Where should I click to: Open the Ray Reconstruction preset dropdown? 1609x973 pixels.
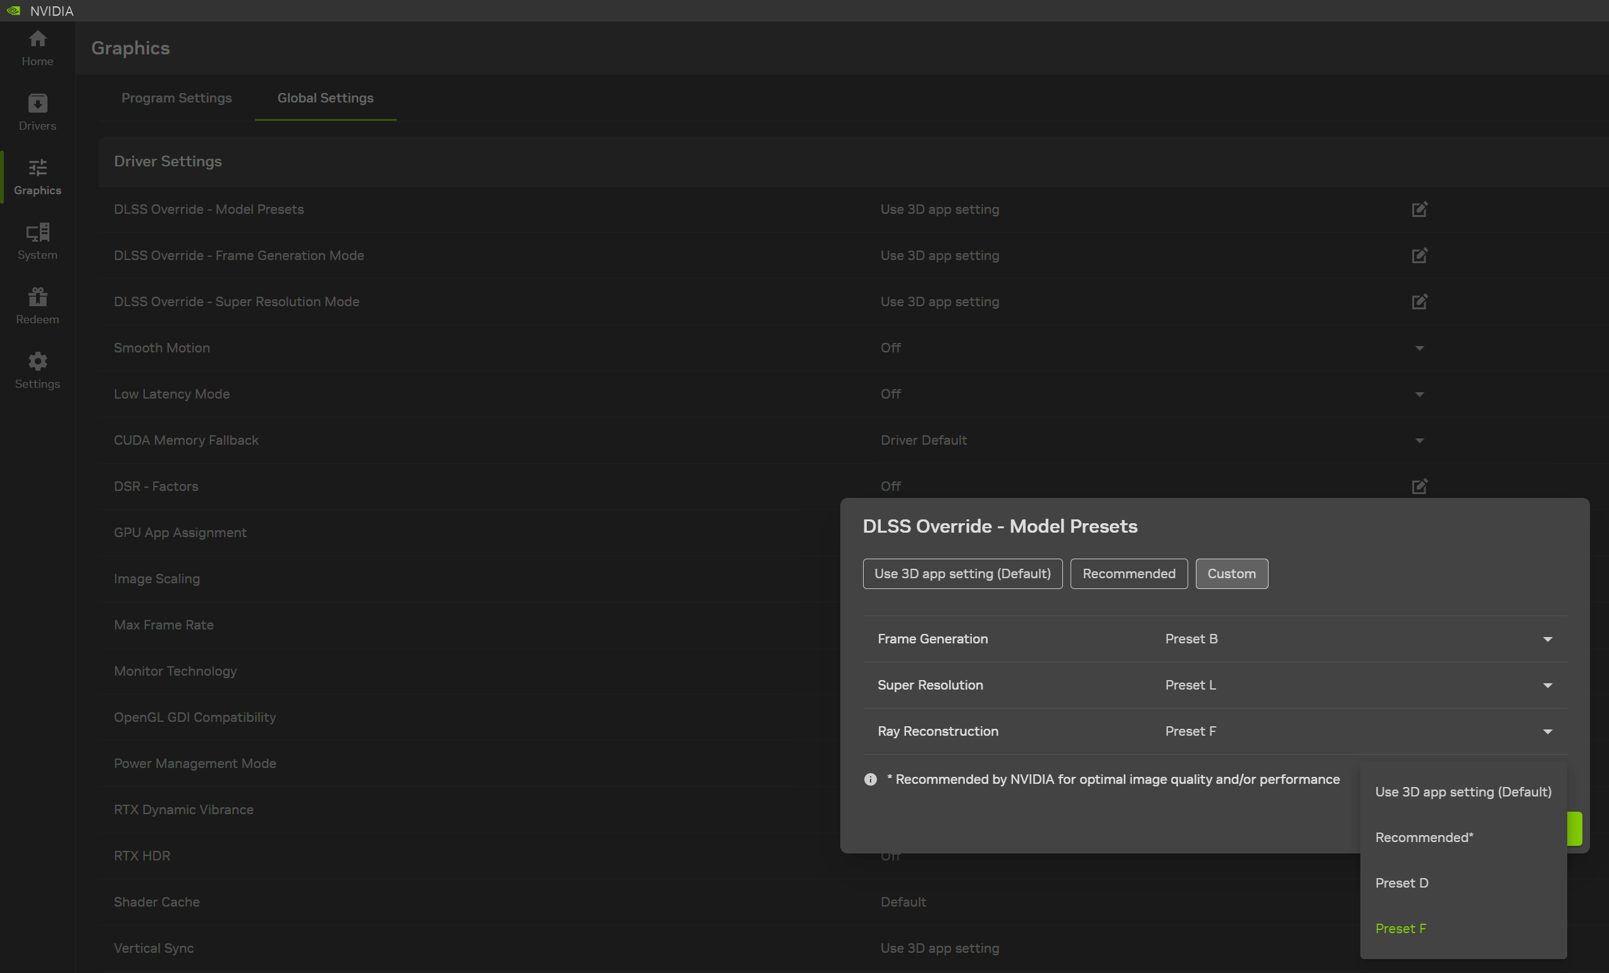[x=1547, y=731]
